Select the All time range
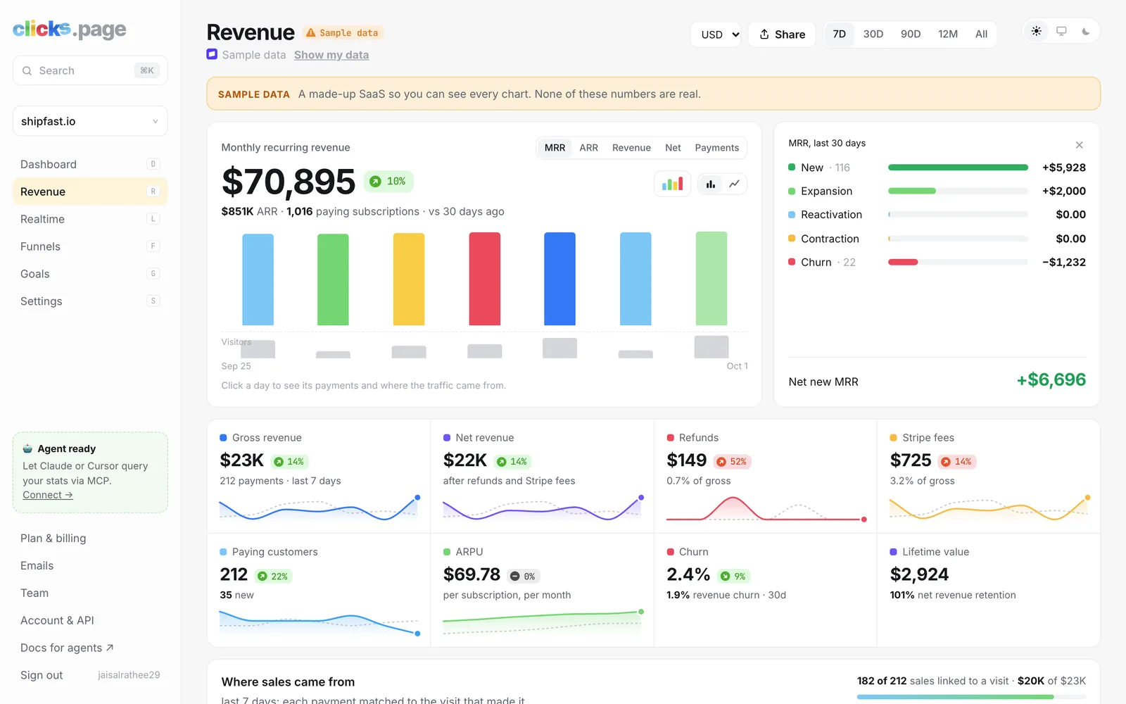 tap(981, 34)
